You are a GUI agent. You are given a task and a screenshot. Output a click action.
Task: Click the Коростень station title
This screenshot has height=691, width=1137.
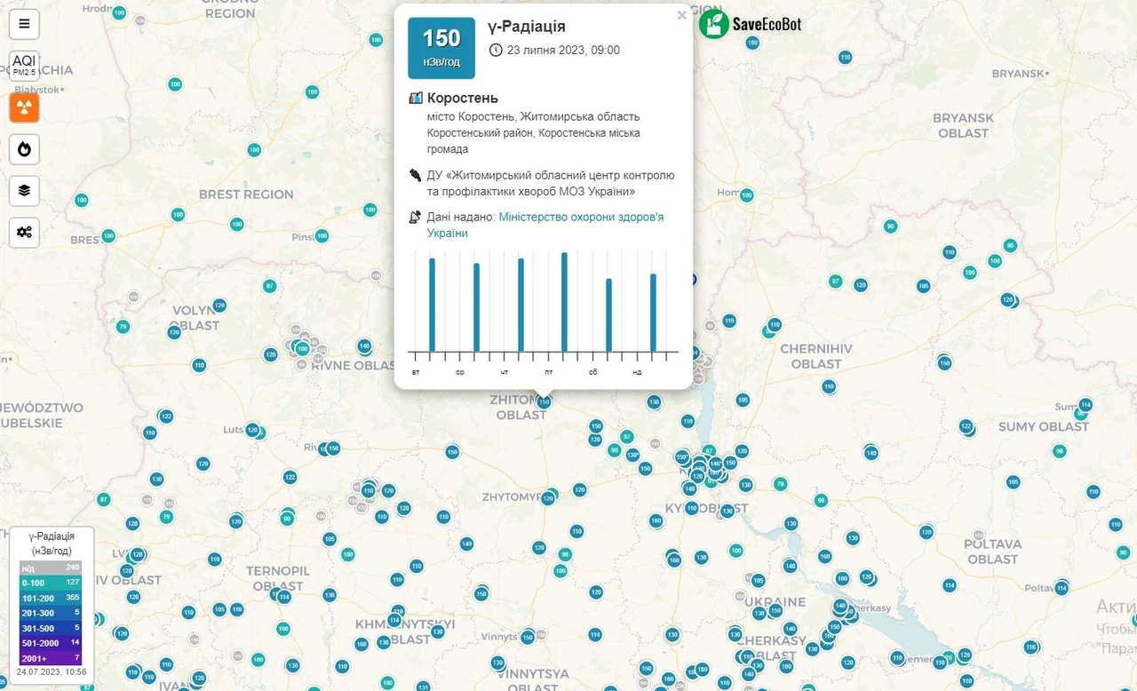(x=463, y=98)
